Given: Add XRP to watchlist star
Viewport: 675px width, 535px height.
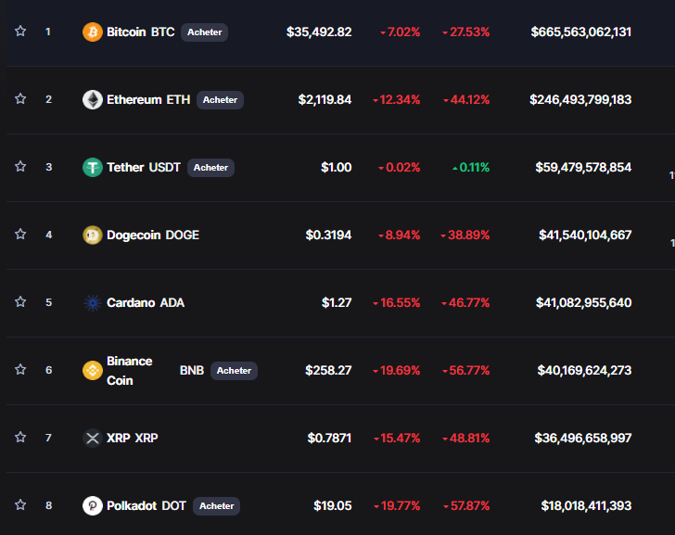Looking at the screenshot, I should 20,438.
